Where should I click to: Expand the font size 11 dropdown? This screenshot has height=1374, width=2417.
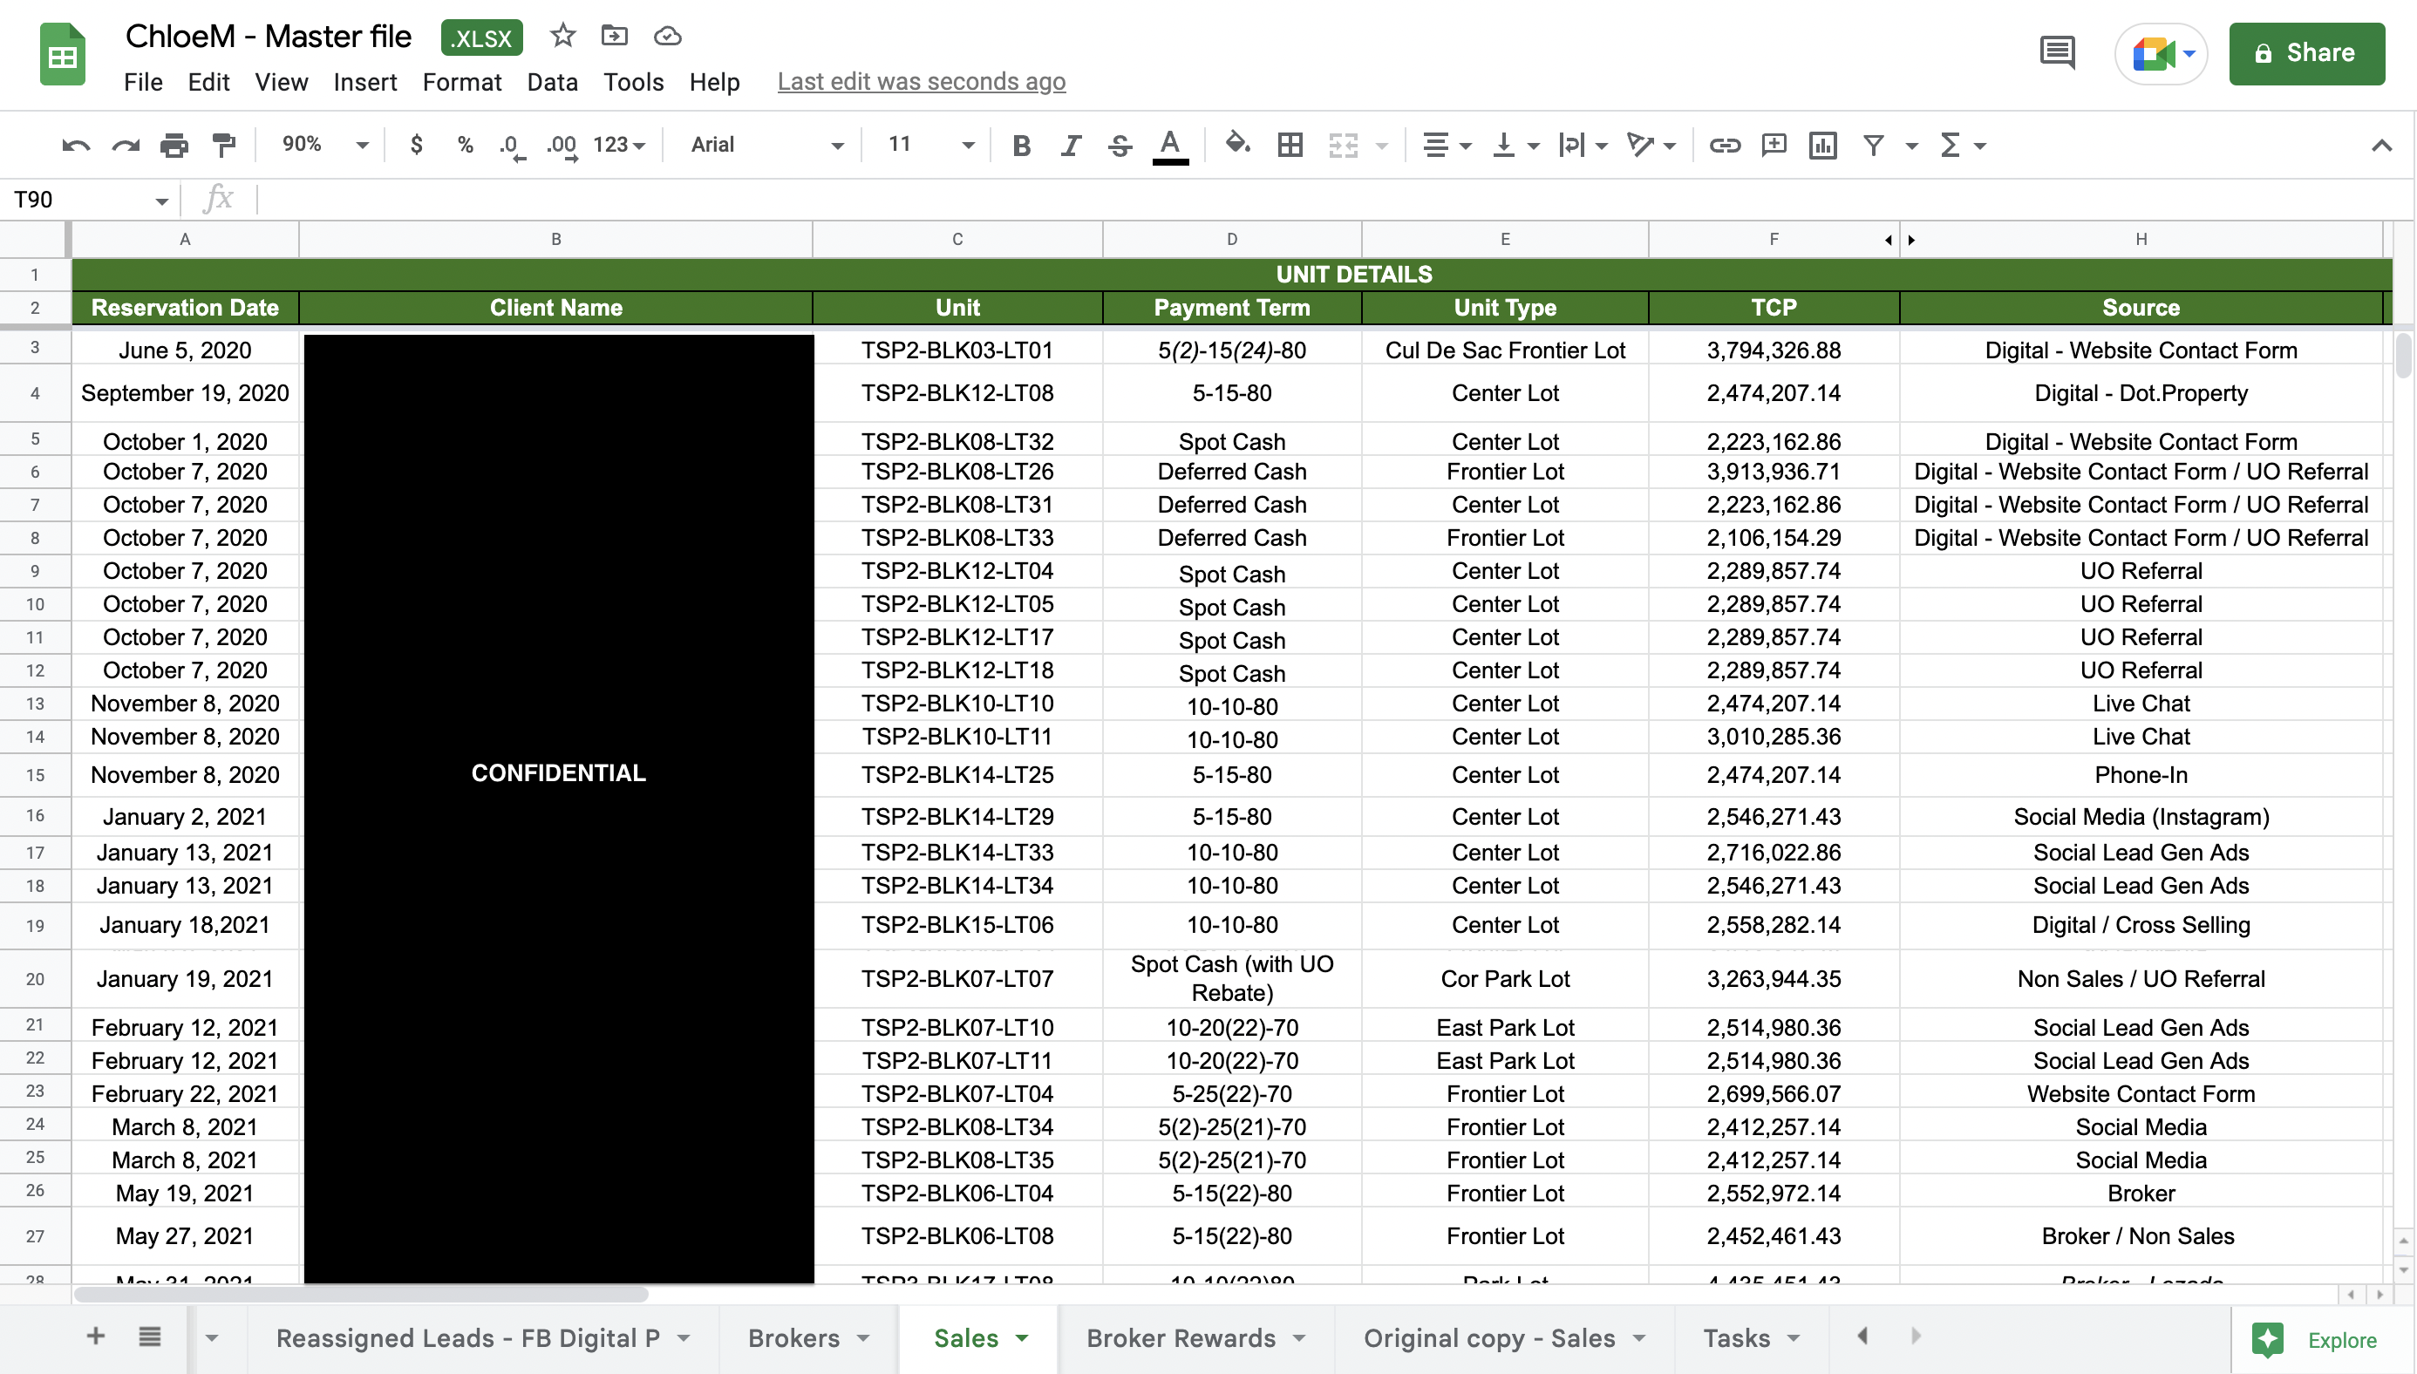(x=929, y=145)
